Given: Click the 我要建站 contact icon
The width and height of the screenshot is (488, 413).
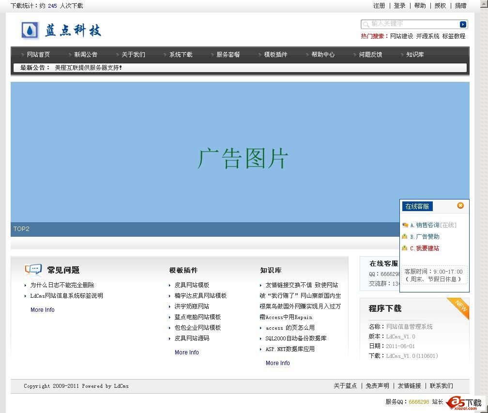Looking at the screenshot, I should pyautogui.click(x=405, y=248).
